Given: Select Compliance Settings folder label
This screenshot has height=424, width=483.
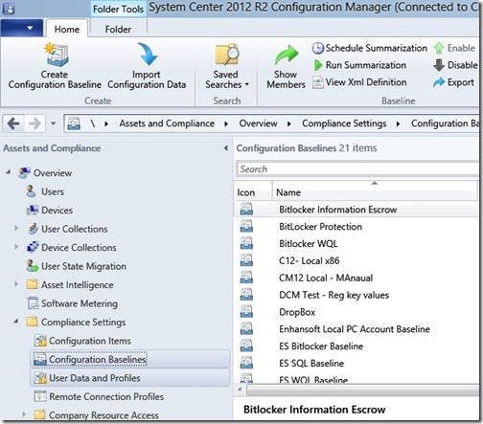Looking at the screenshot, I should 83,322.
